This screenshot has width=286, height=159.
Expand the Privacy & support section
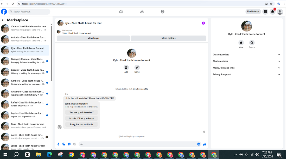pyautogui.click(x=246, y=75)
